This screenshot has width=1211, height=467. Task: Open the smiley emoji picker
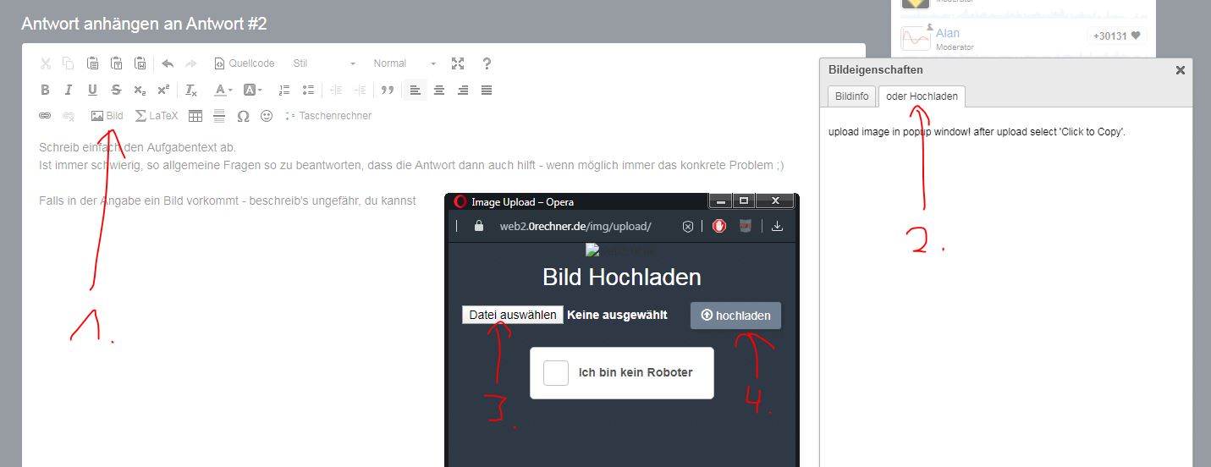[x=267, y=116]
